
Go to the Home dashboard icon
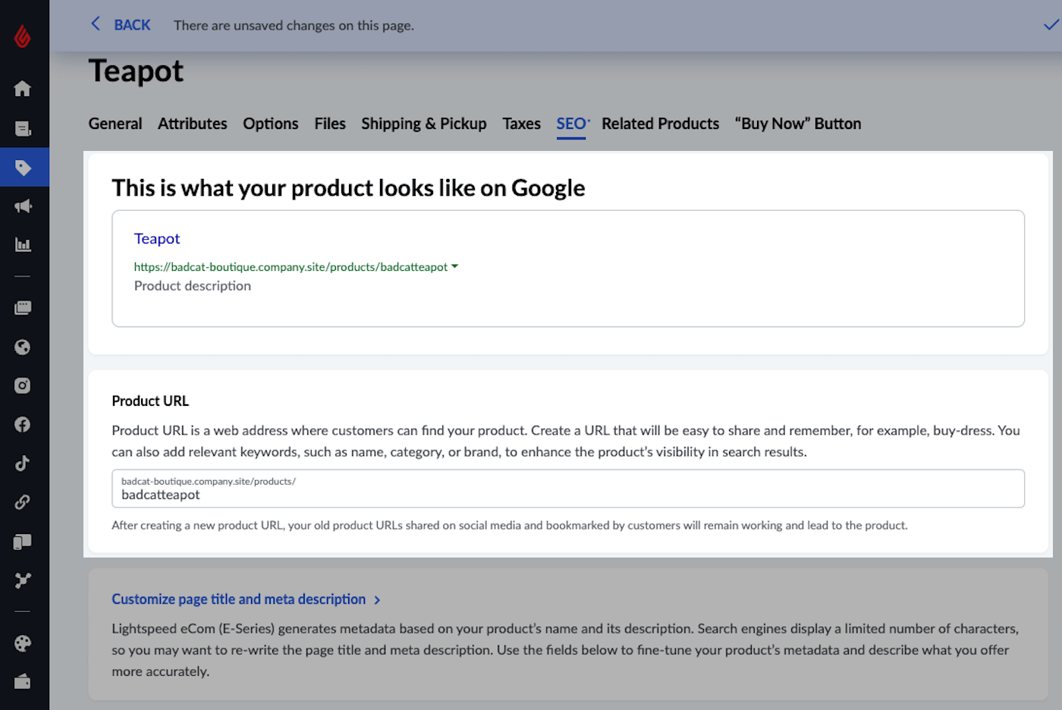point(23,89)
